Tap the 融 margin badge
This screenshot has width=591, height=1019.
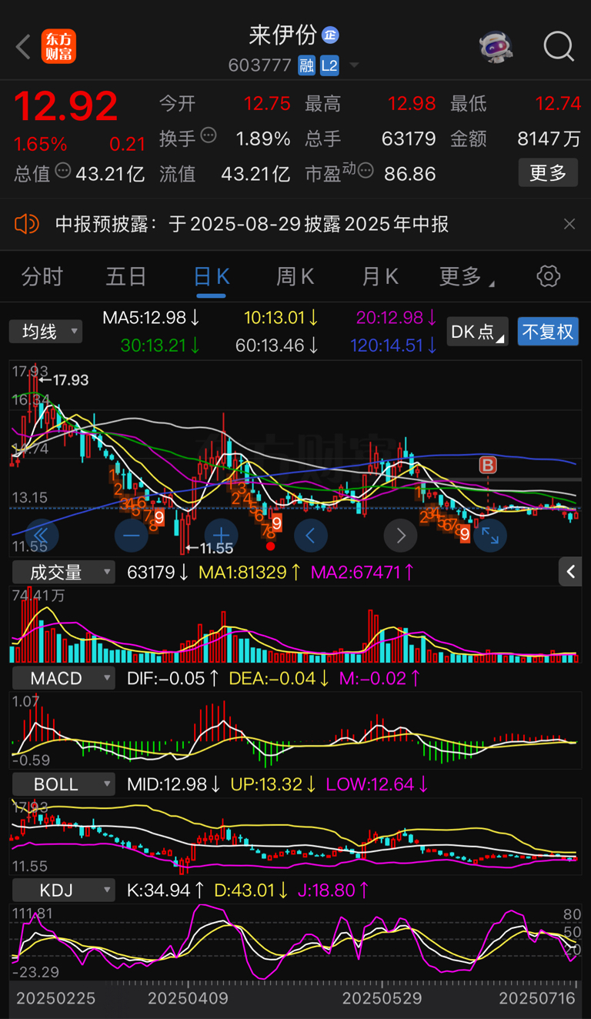(x=306, y=65)
